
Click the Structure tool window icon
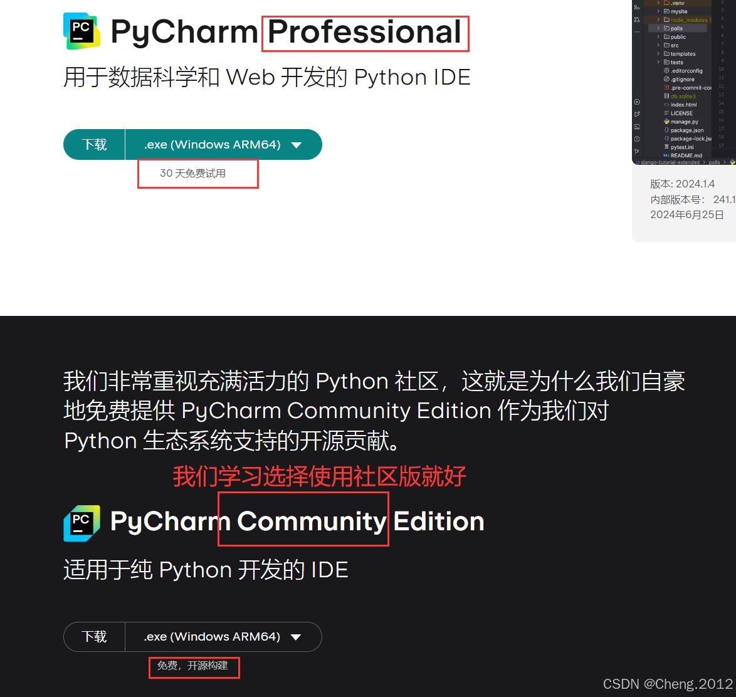tap(637, 8)
